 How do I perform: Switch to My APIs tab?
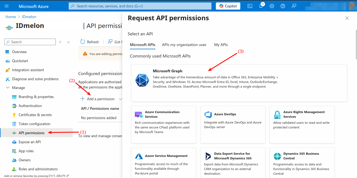(221, 45)
